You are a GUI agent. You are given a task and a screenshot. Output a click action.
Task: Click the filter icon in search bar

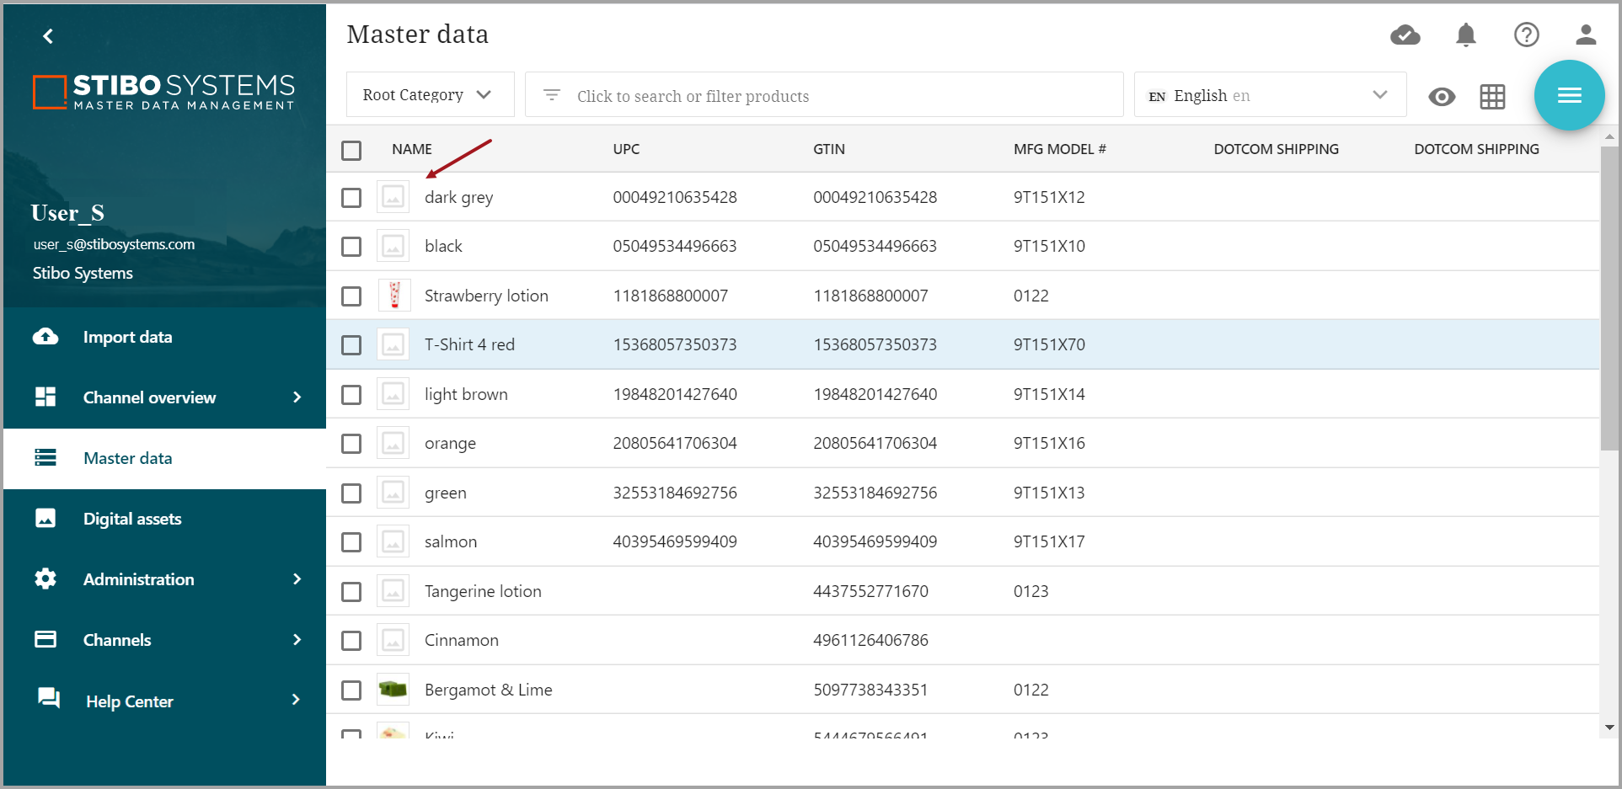click(x=552, y=95)
